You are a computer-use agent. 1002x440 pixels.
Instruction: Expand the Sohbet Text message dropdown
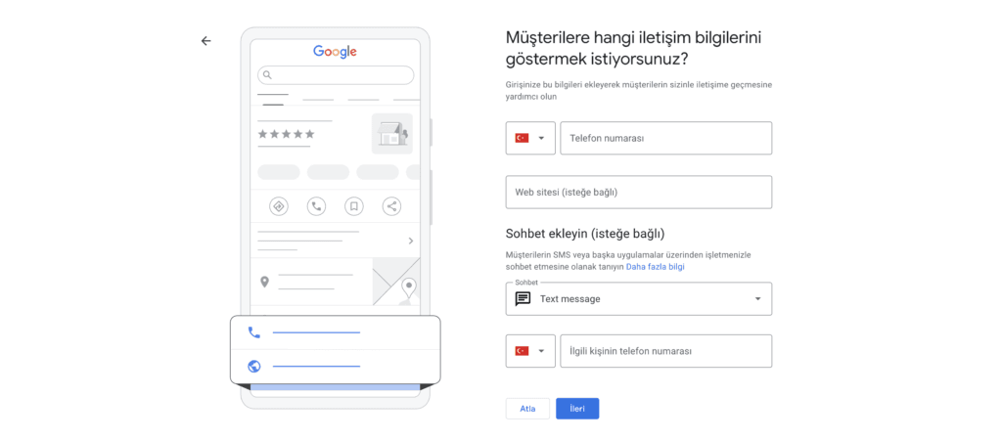(x=756, y=299)
